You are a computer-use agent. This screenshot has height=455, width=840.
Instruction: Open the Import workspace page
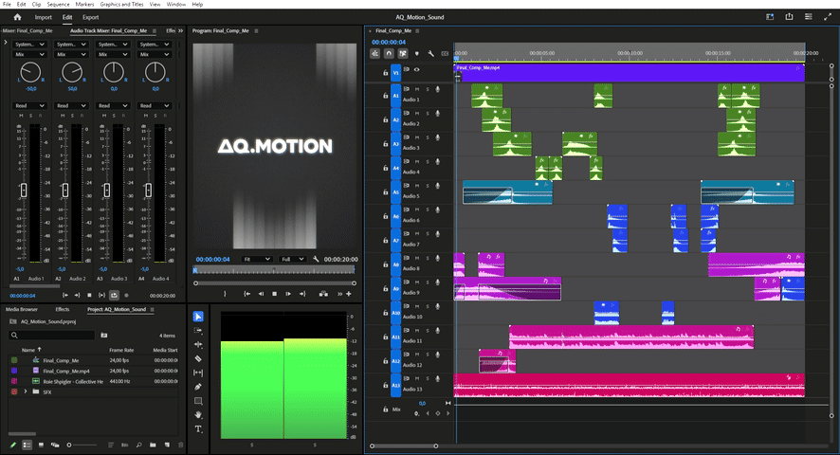click(x=44, y=17)
